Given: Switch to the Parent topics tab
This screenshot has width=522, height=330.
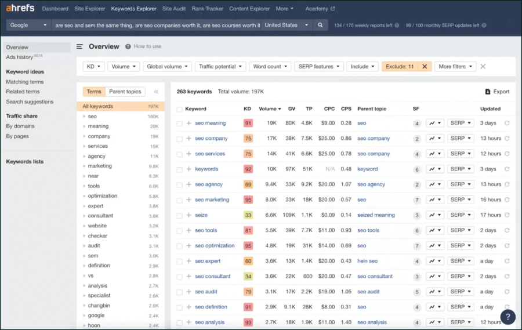Looking at the screenshot, I should click(x=125, y=92).
